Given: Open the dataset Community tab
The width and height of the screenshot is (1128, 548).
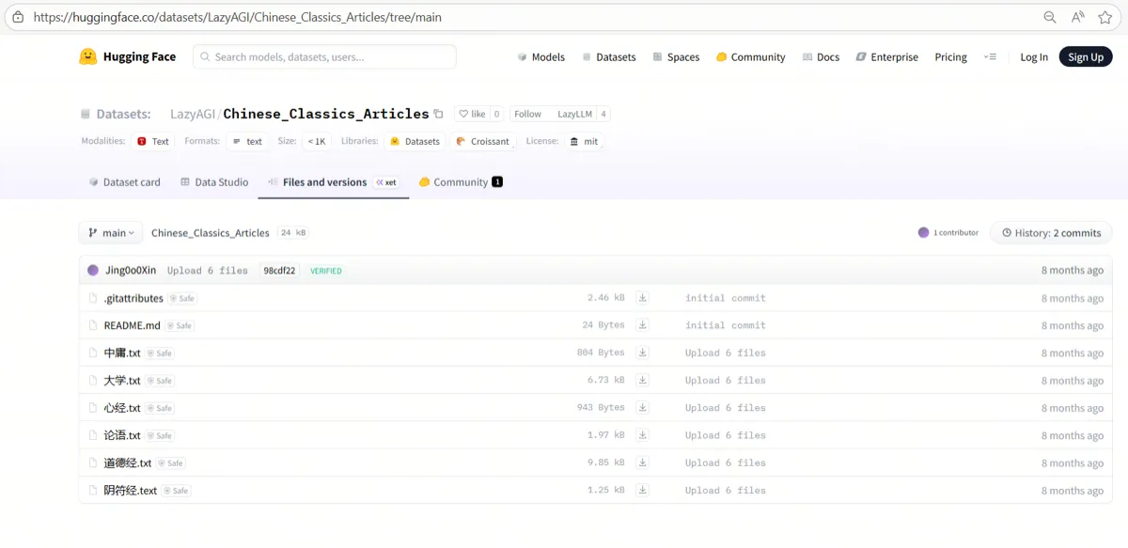Looking at the screenshot, I should pyautogui.click(x=461, y=182).
